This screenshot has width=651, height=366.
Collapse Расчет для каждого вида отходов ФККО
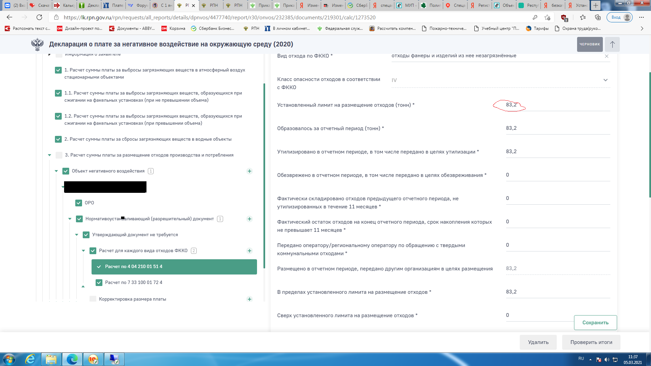coord(83,251)
